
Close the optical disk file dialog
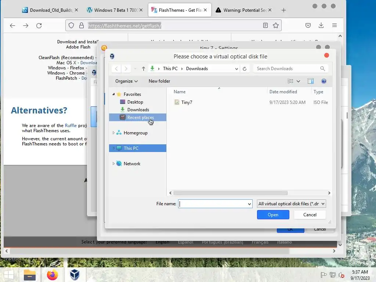pos(326,55)
